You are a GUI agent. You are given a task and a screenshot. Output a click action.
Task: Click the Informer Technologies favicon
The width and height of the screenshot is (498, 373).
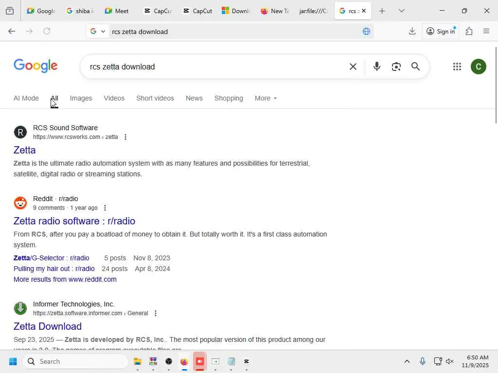click(20, 308)
